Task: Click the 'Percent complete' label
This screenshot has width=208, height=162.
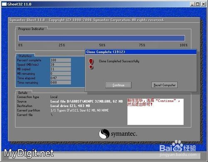Action: [29, 60]
